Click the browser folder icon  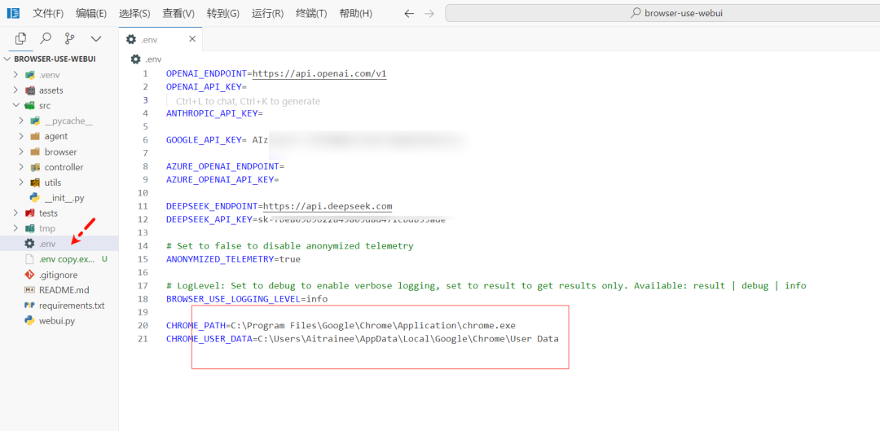tap(35, 152)
